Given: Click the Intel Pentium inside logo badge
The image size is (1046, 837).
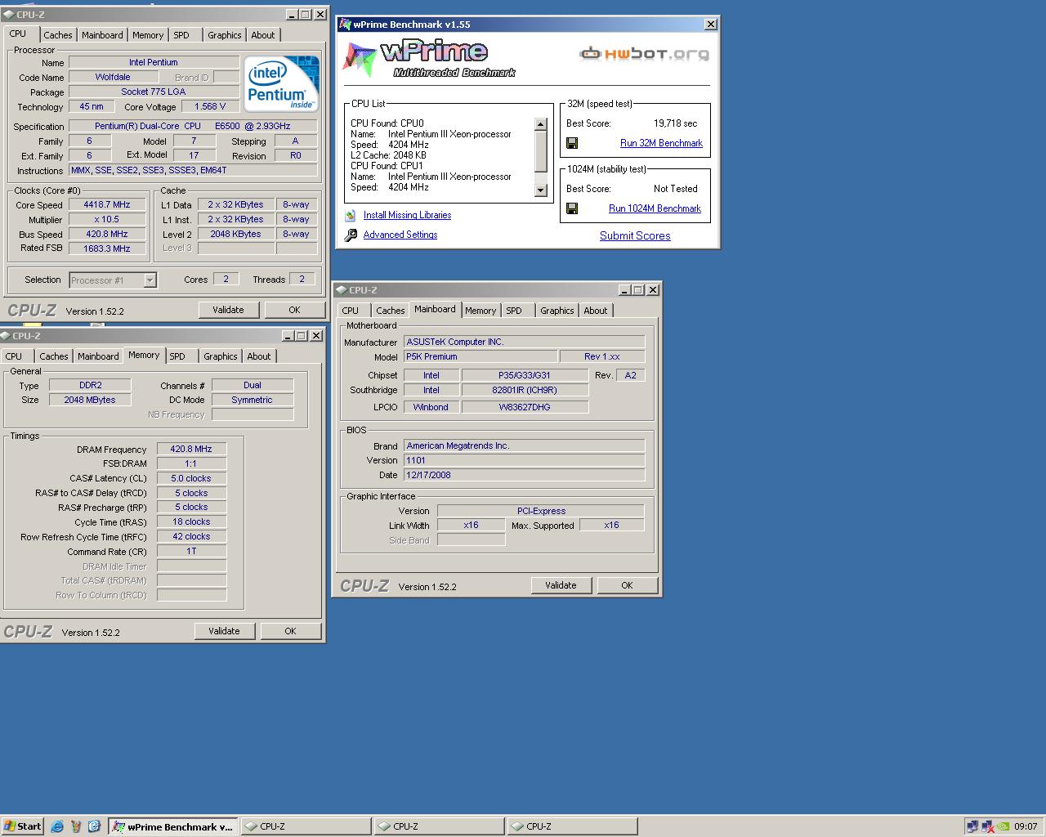Looking at the screenshot, I should click(282, 84).
